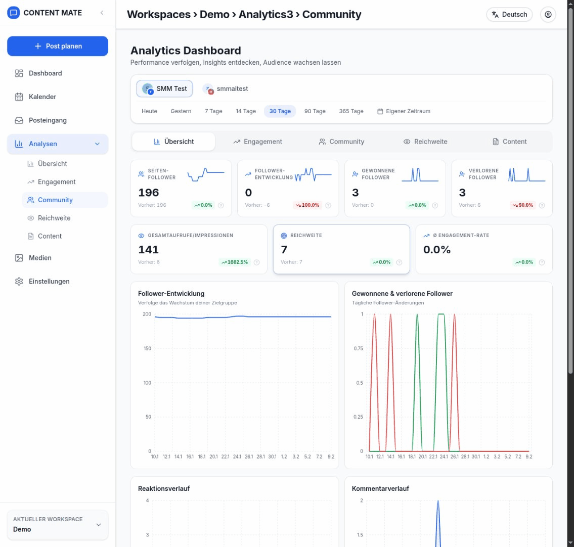The height and width of the screenshot is (547, 574).
Task: Collapse the Analysen menu chevron
Action: pyautogui.click(x=98, y=144)
